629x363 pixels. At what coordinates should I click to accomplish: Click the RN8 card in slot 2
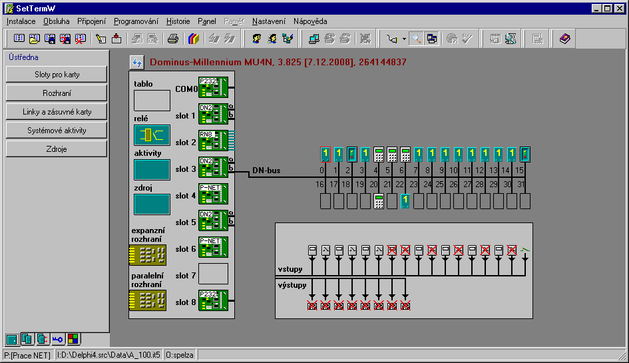(213, 141)
